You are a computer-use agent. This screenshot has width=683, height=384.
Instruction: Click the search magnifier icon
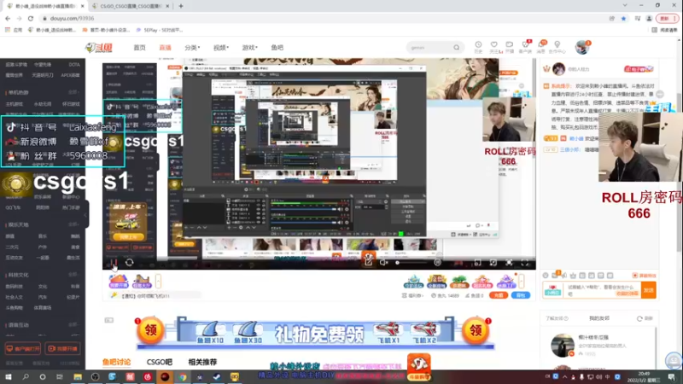pos(457,48)
